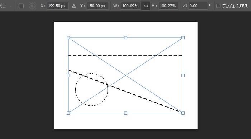Click the Y position input field
Image resolution: width=251 pixels, height=139 pixels.
click(97, 6)
